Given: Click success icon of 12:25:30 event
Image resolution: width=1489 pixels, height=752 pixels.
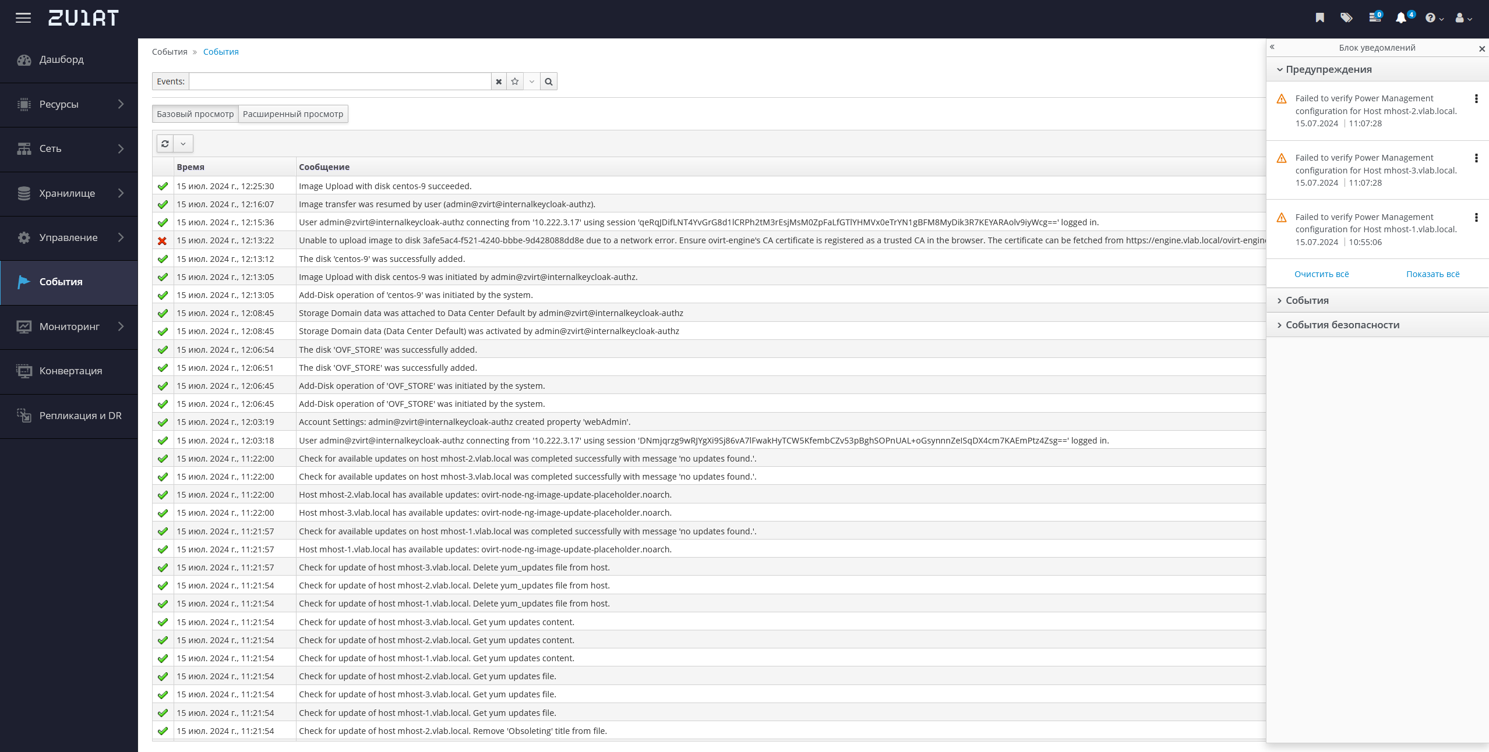Looking at the screenshot, I should pyautogui.click(x=163, y=186).
